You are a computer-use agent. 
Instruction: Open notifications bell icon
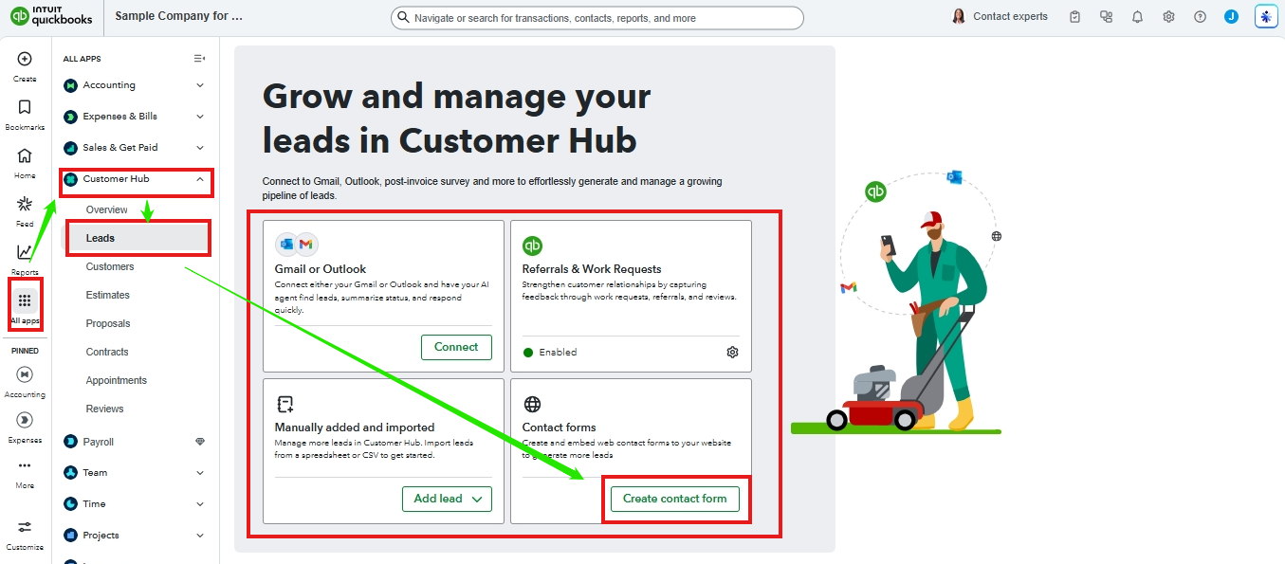[1137, 17]
